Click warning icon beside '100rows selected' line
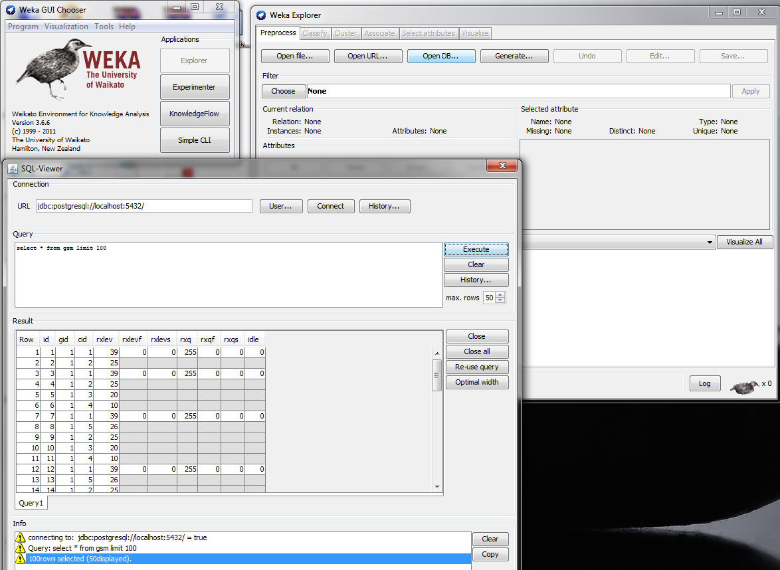This screenshot has width=780, height=570. (20, 559)
